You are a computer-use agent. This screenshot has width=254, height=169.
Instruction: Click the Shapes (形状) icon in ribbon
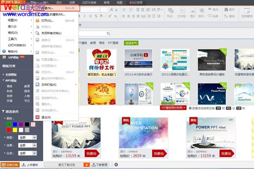tap(171, 11)
